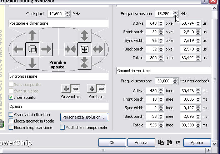The image size is (220, 154).
Task: Click the Annulla button
Action: click(141, 143)
